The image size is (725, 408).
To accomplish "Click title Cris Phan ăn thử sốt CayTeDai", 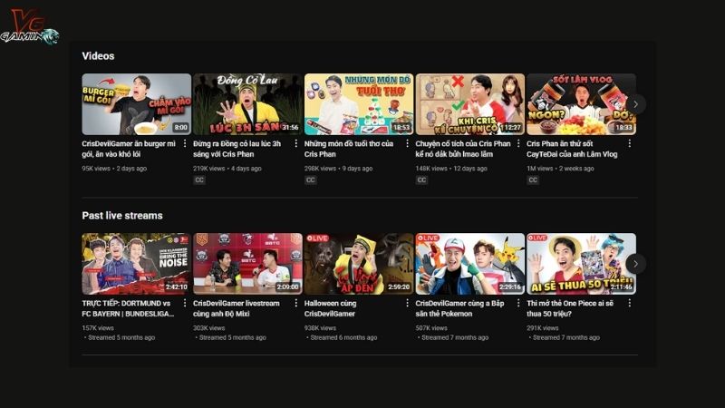I will [x=572, y=149].
